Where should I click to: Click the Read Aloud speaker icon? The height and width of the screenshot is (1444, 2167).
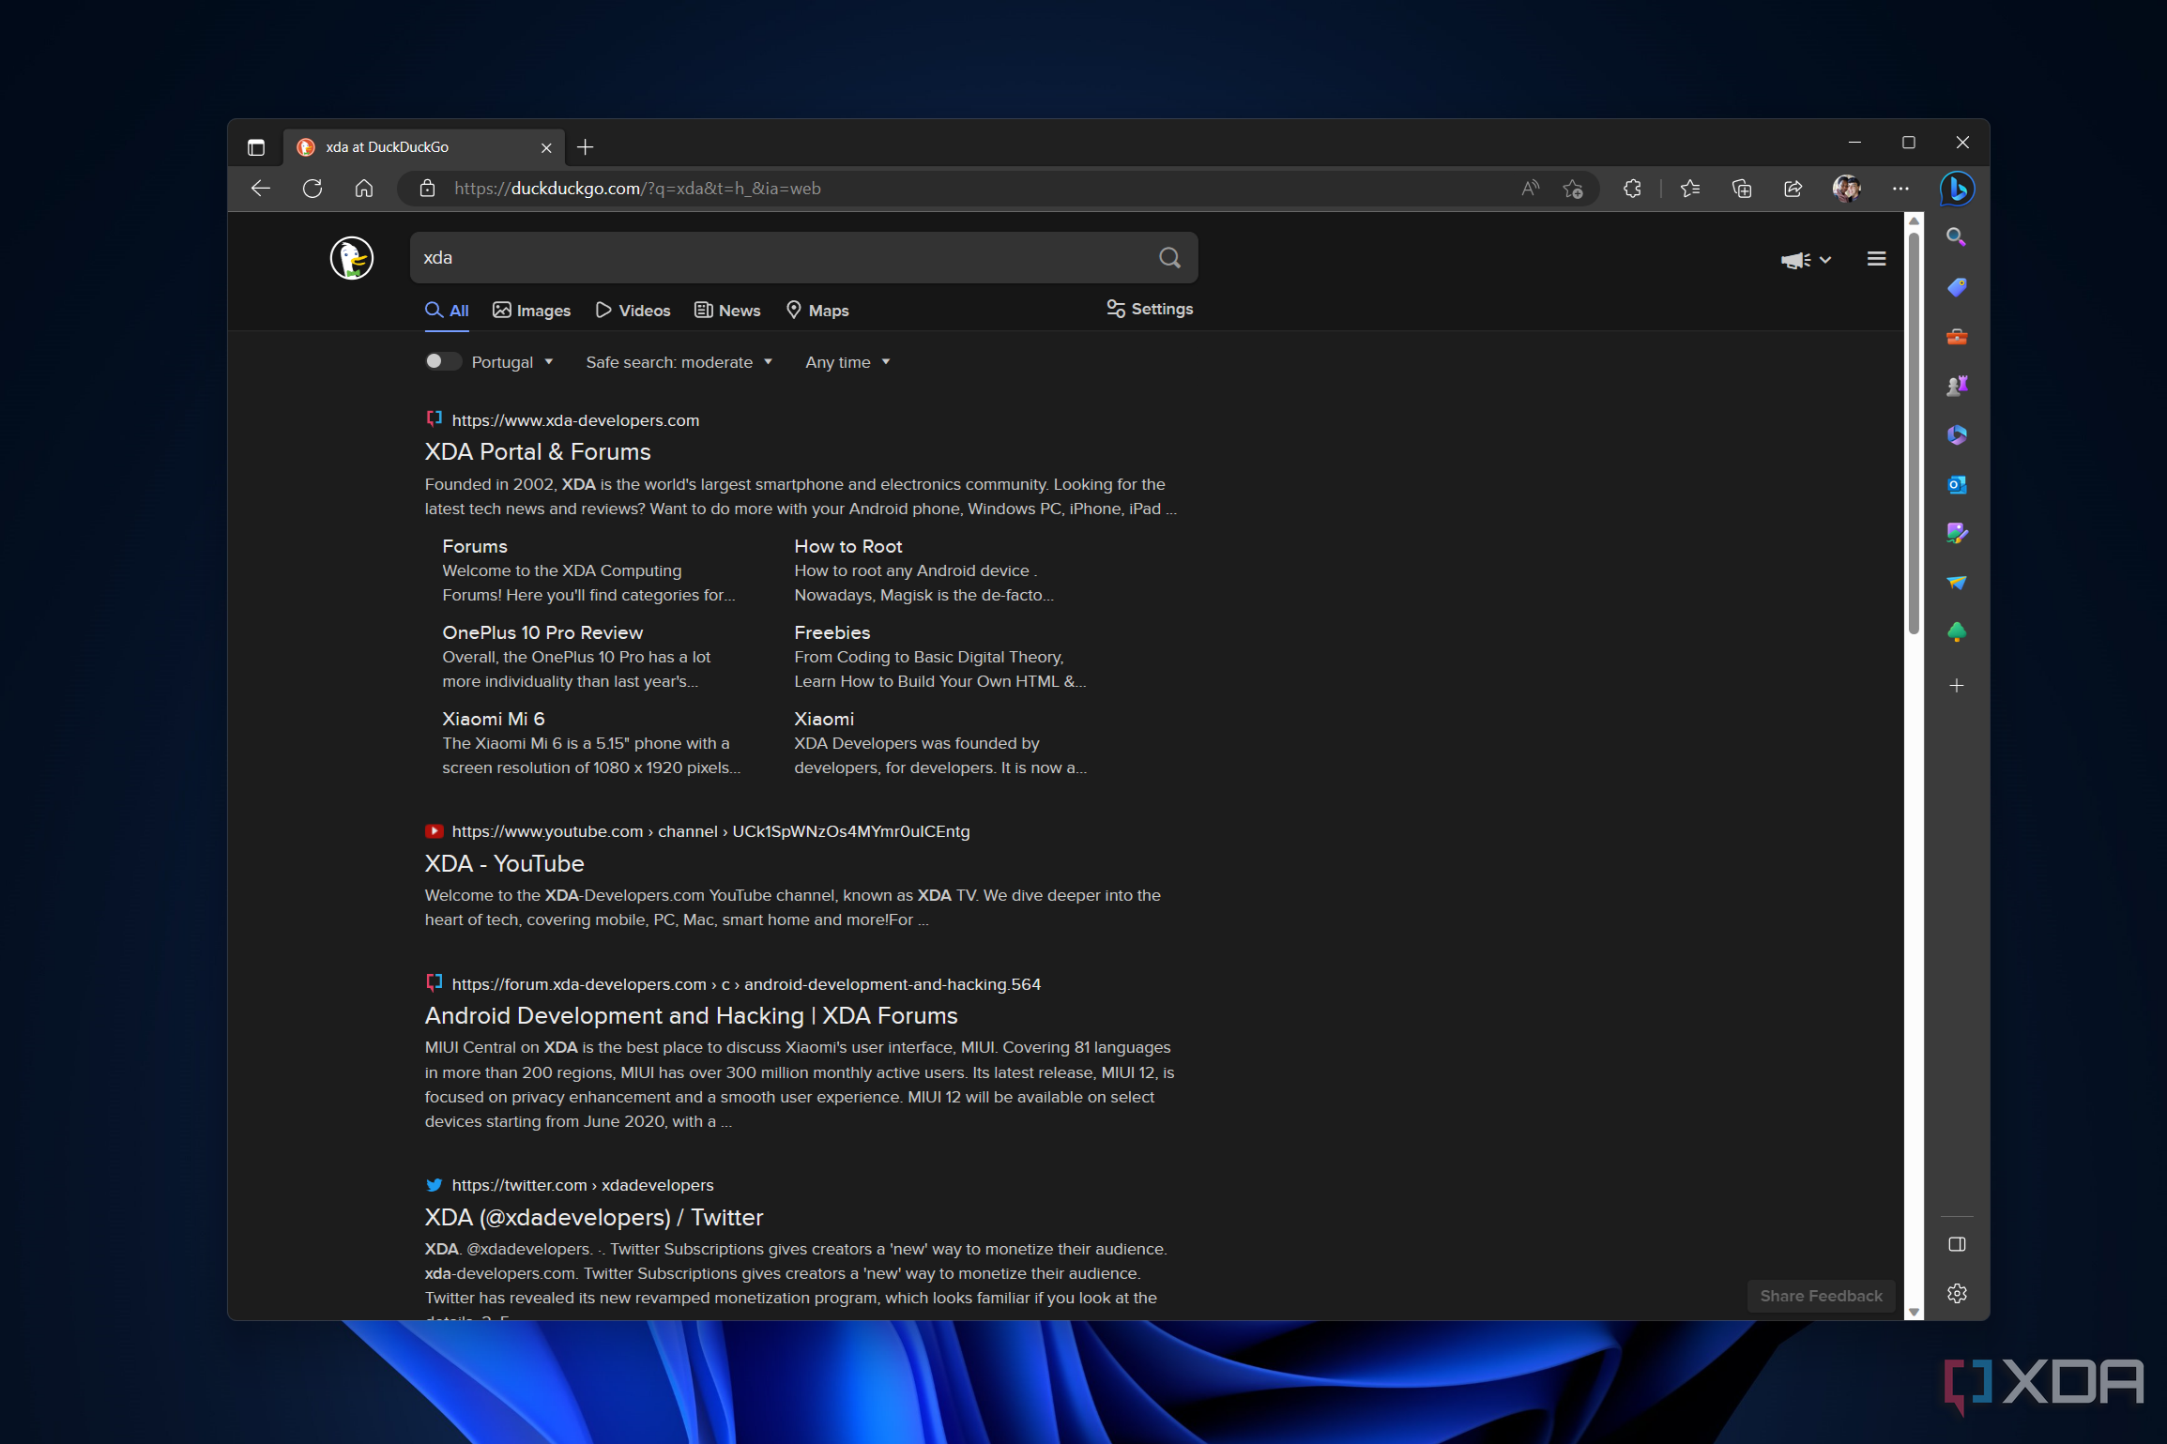[1534, 189]
